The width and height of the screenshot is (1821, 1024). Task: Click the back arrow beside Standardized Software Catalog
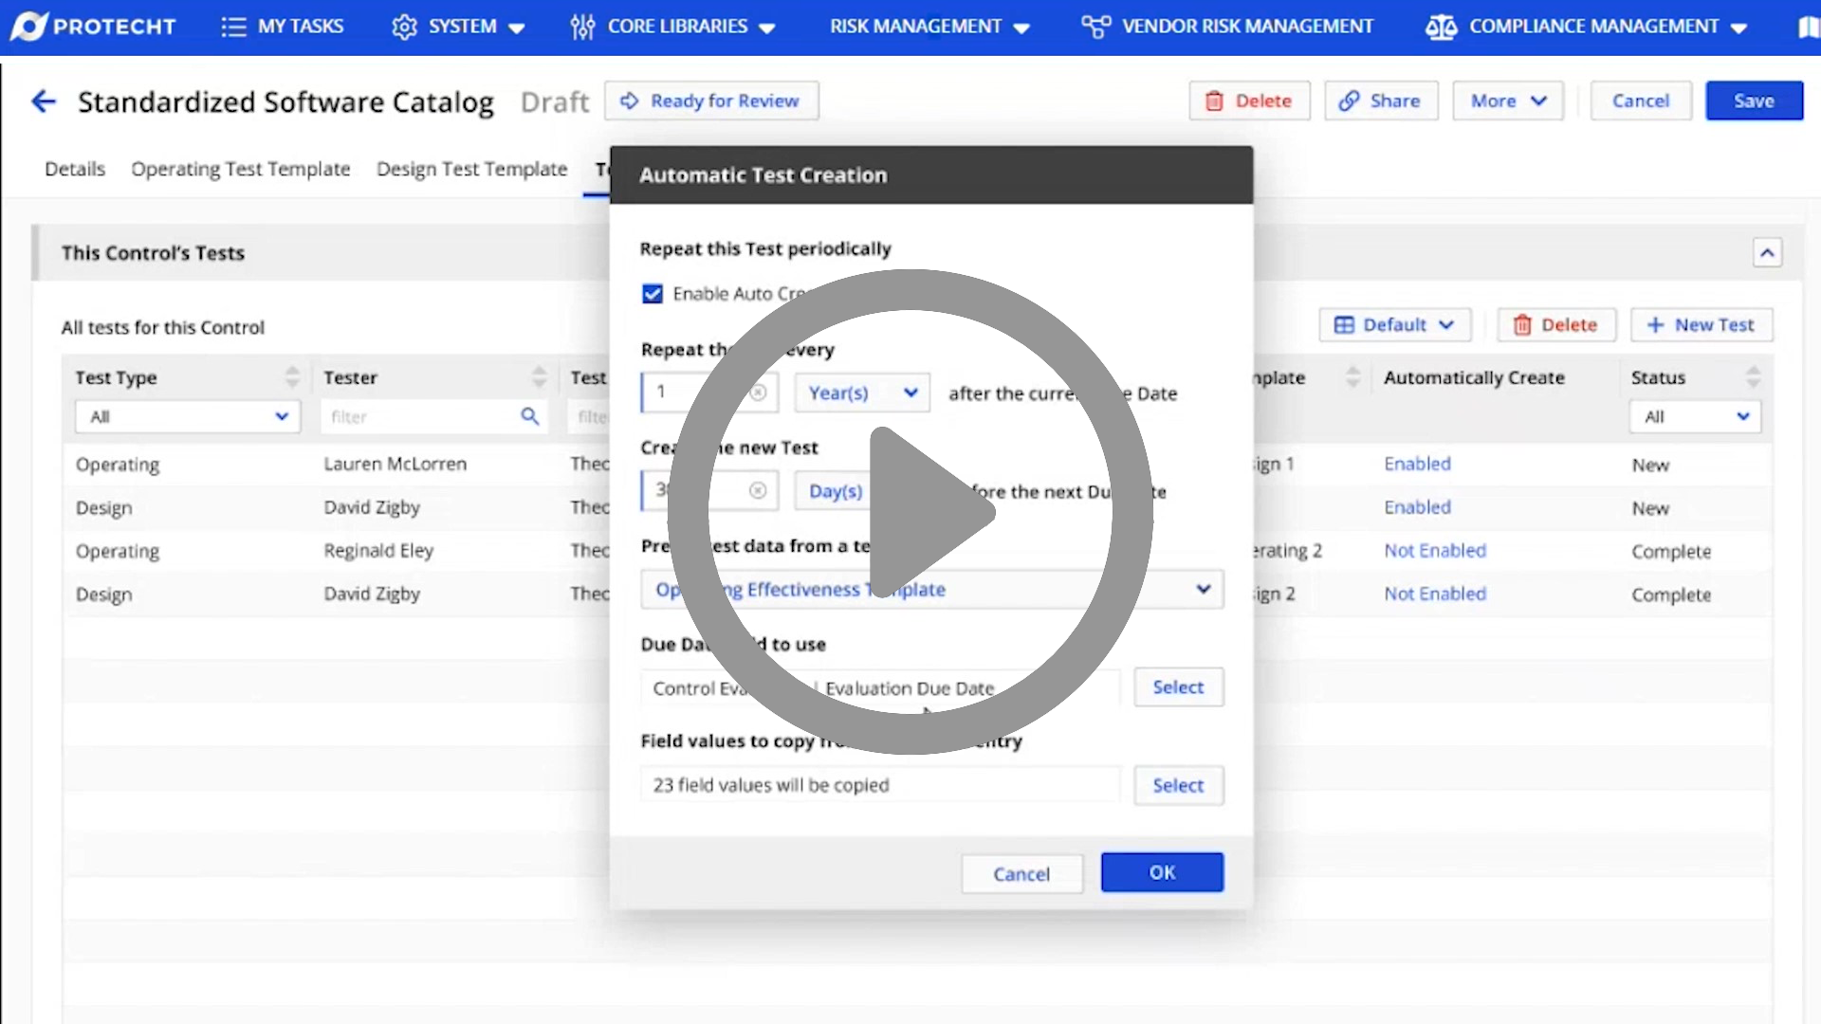44,101
